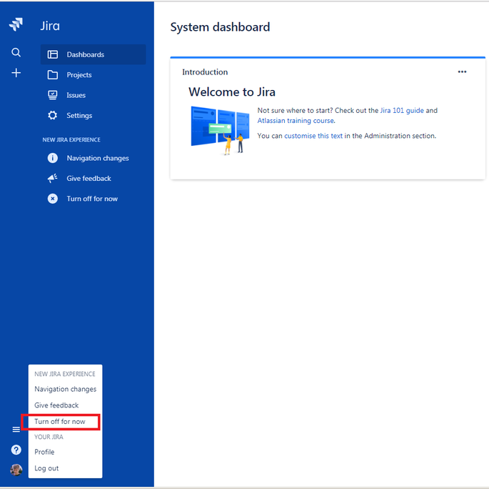Click the Introduction gadget title
This screenshot has height=489, width=489.
(205, 72)
